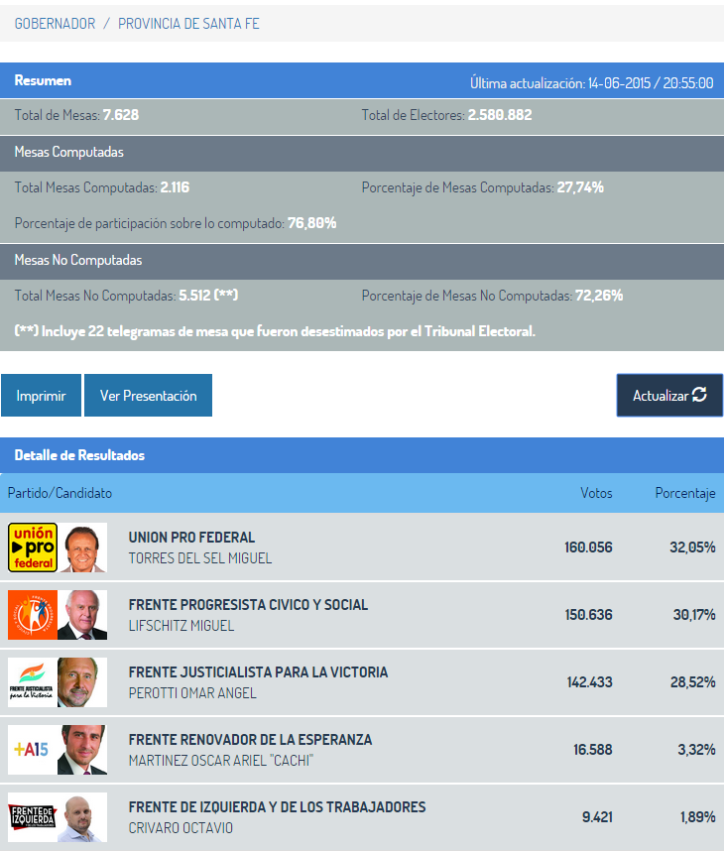Image resolution: width=726 pixels, height=852 pixels.
Task: Click vote count 150.636
Action: pyautogui.click(x=588, y=615)
